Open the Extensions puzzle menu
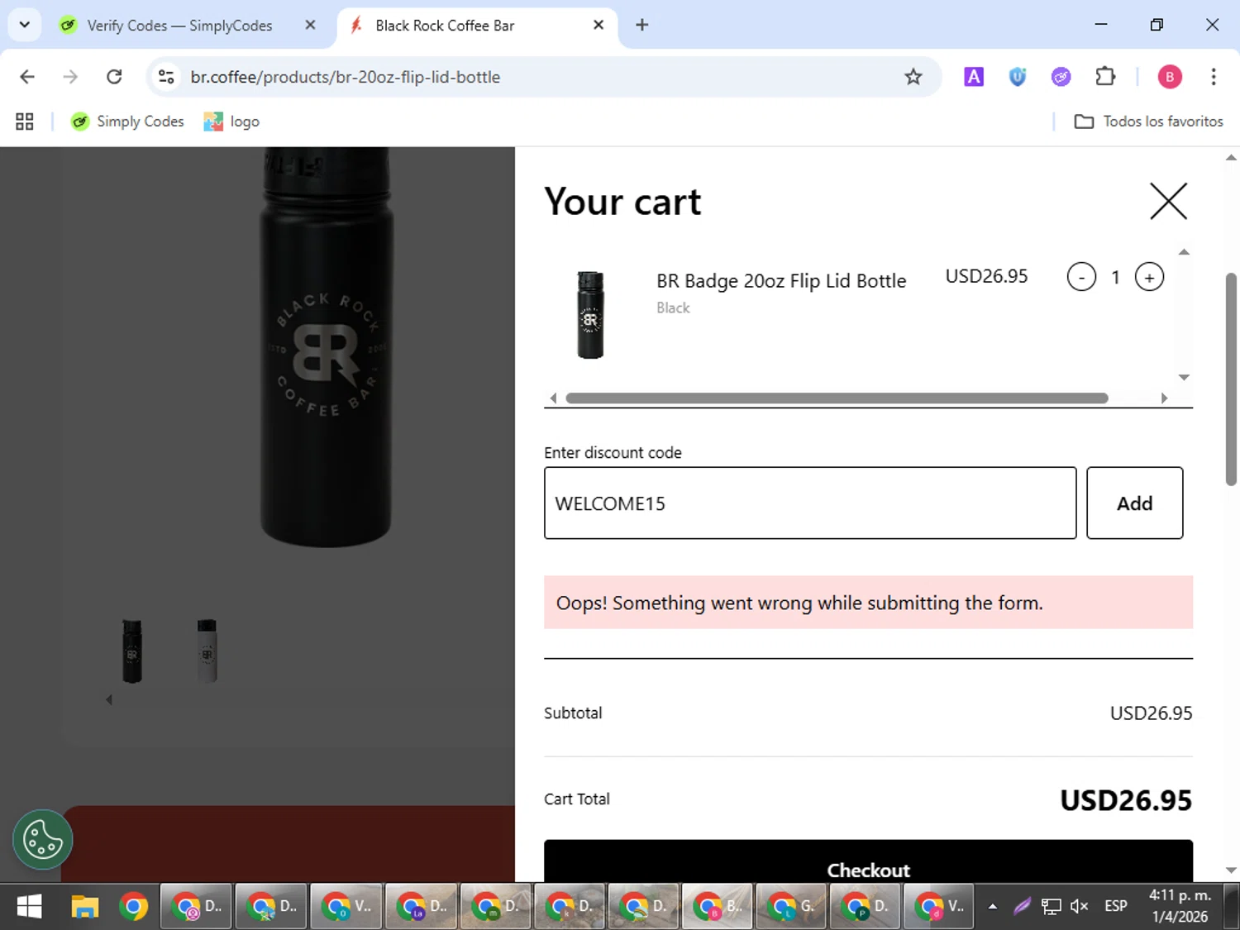 tap(1105, 77)
